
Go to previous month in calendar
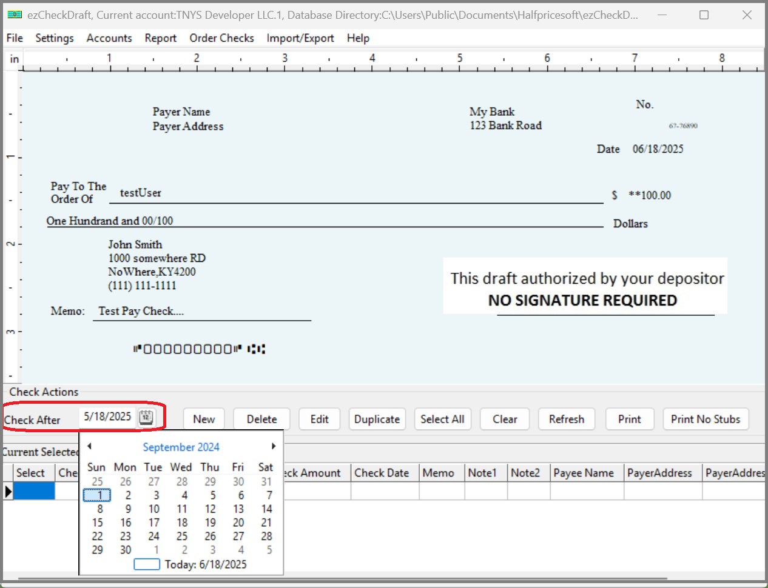coord(89,446)
